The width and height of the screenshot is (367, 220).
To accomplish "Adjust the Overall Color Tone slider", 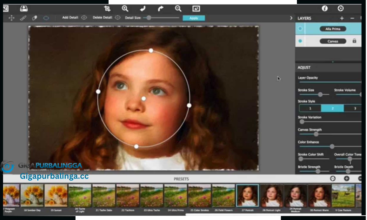I will pos(350,159).
